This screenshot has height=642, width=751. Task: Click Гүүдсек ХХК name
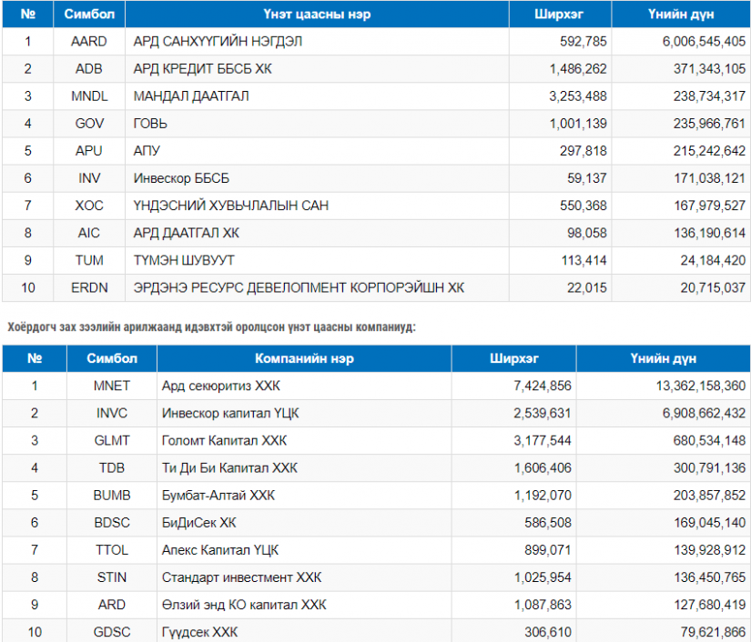199,631
